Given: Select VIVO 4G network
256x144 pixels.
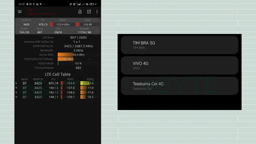Looking at the screenshot, I should pos(179,65).
